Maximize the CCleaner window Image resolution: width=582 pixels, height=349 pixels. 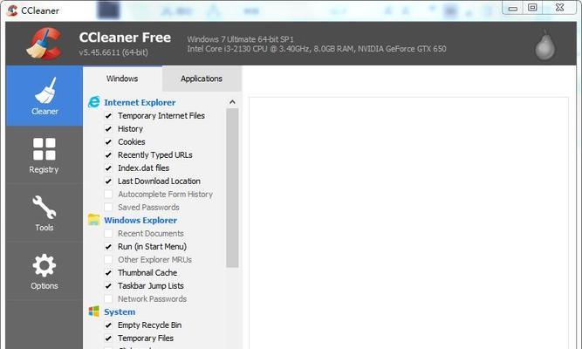[x=532, y=8]
